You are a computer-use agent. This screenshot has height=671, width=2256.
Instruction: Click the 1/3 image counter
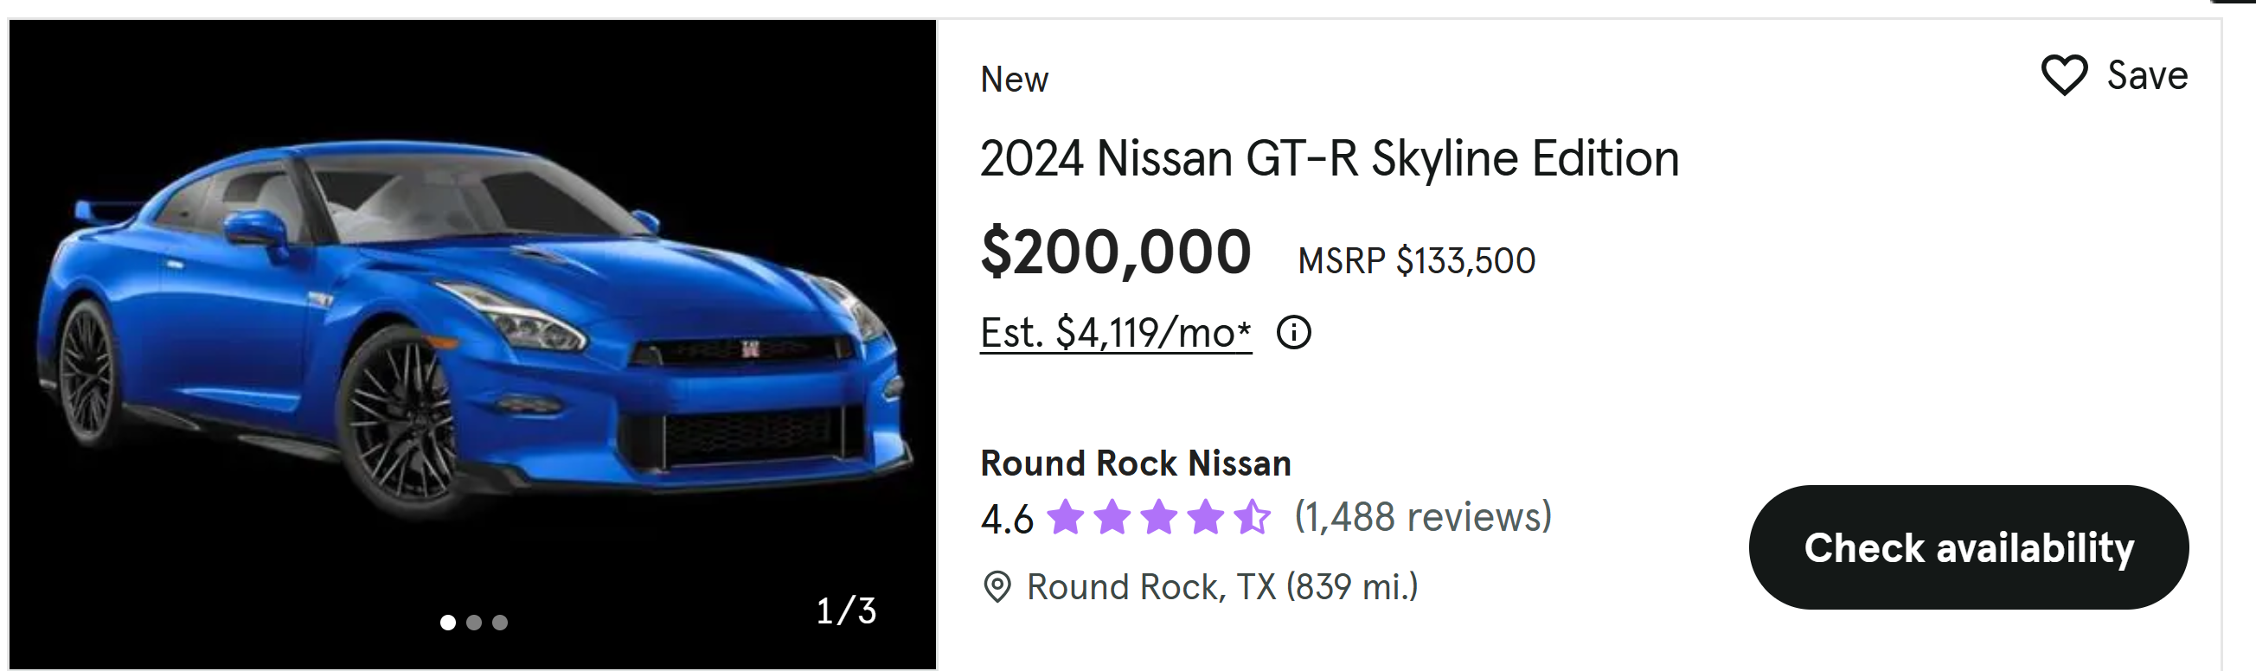(845, 610)
